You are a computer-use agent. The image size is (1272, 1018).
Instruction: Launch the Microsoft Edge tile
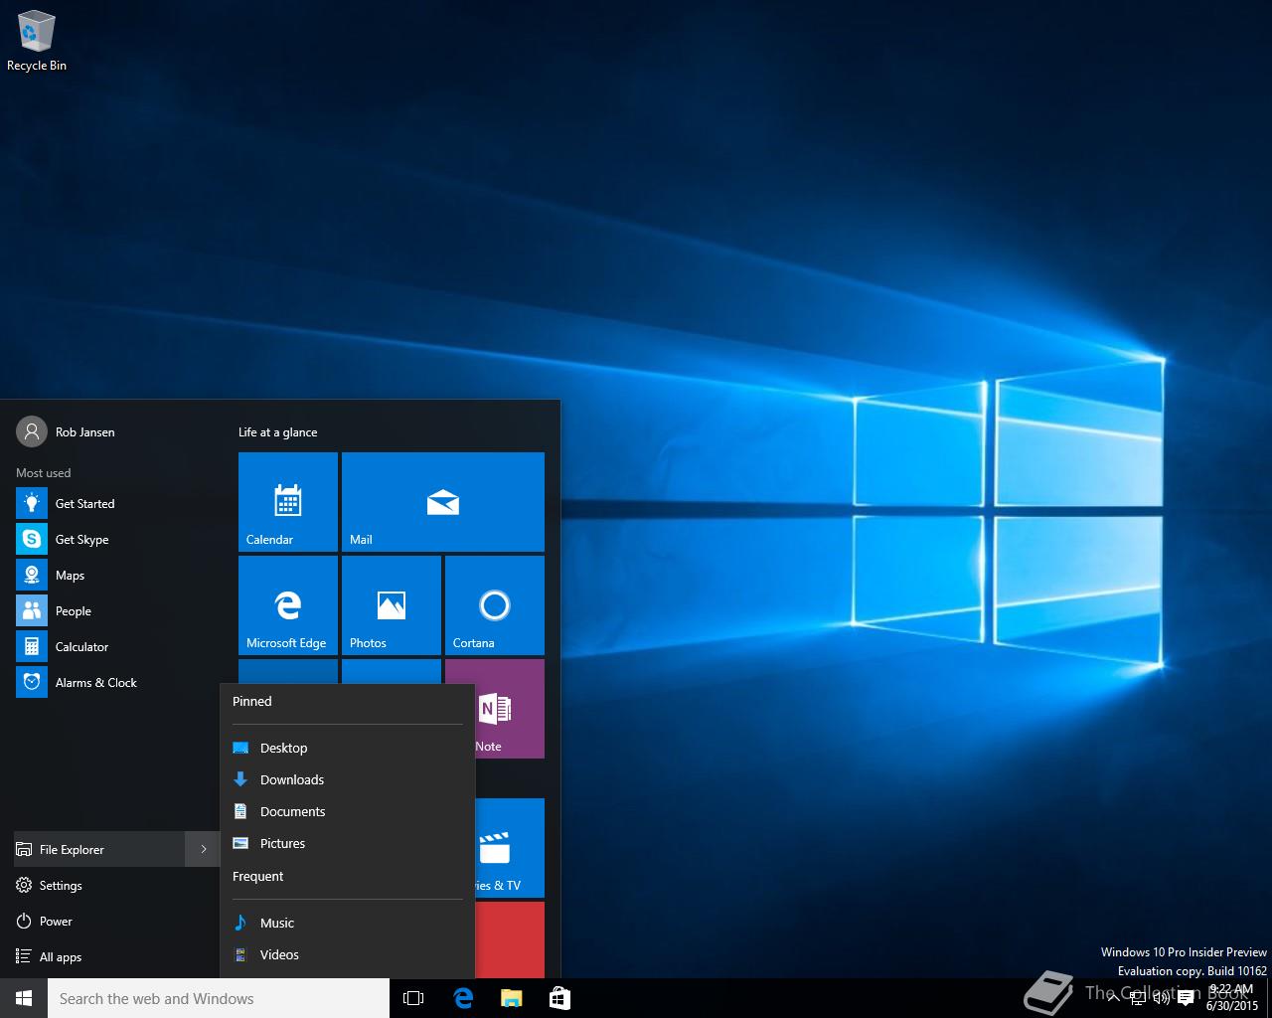point(288,605)
